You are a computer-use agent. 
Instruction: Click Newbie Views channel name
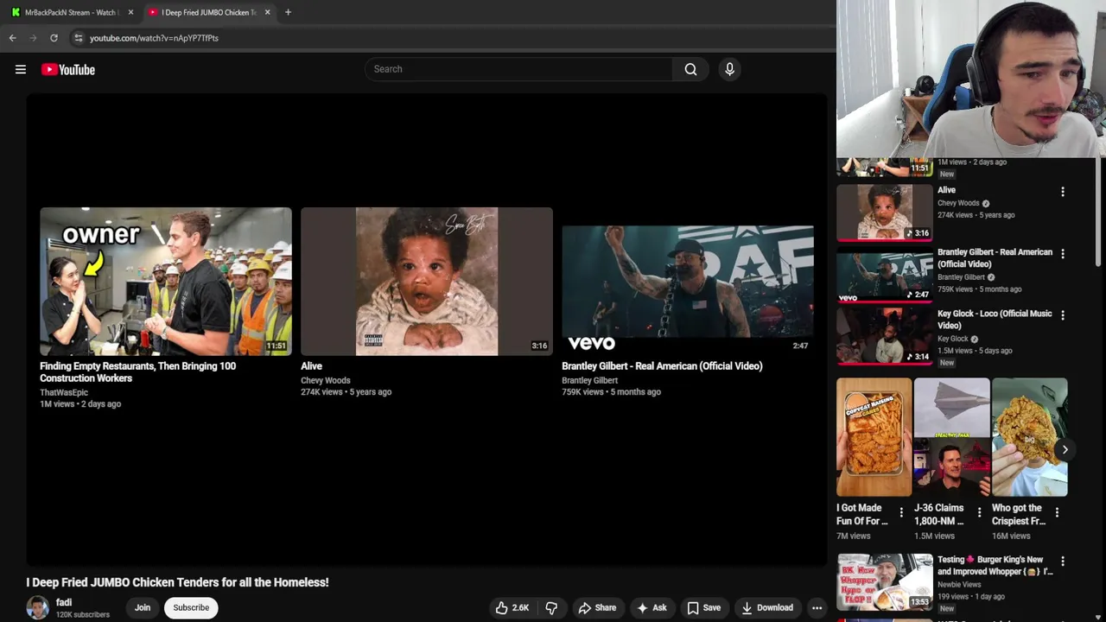point(959,585)
